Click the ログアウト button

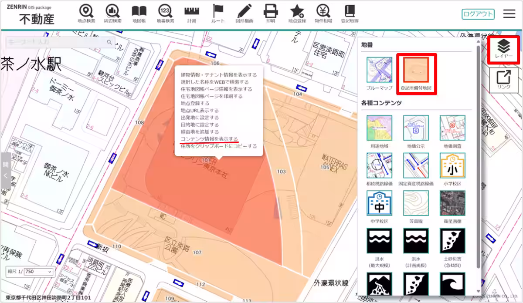pyautogui.click(x=478, y=14)
